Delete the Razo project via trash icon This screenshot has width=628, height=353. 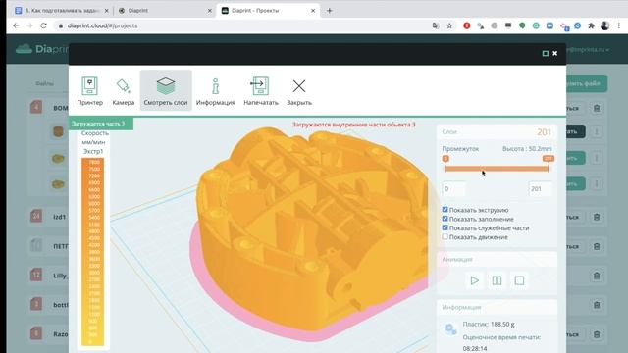(x=597, y=334)
